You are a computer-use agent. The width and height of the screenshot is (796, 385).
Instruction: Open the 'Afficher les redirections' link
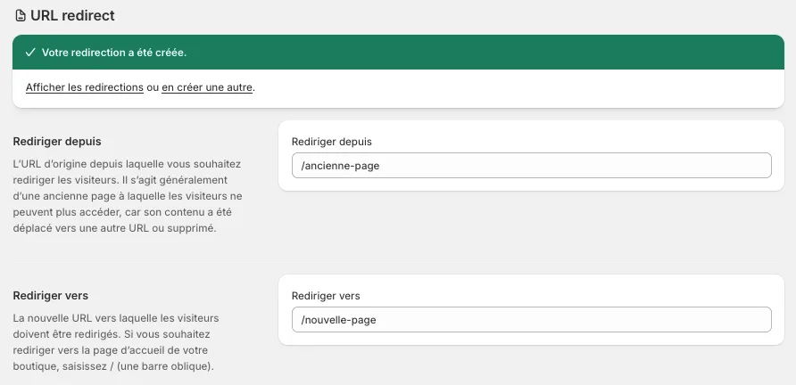click(x=85, y=87)
